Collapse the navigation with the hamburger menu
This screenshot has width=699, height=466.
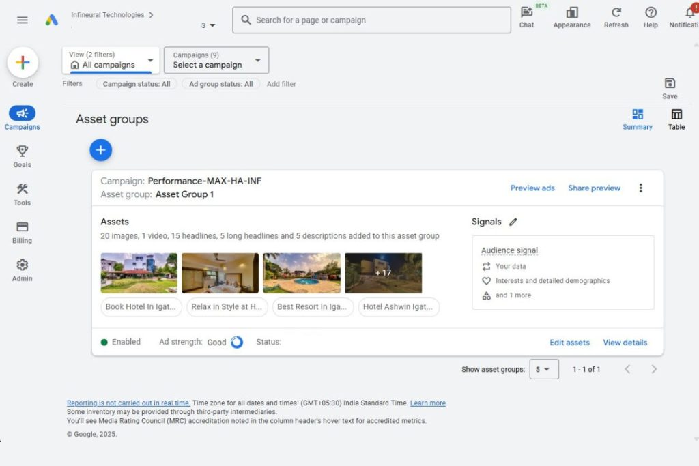click(22, 19)
